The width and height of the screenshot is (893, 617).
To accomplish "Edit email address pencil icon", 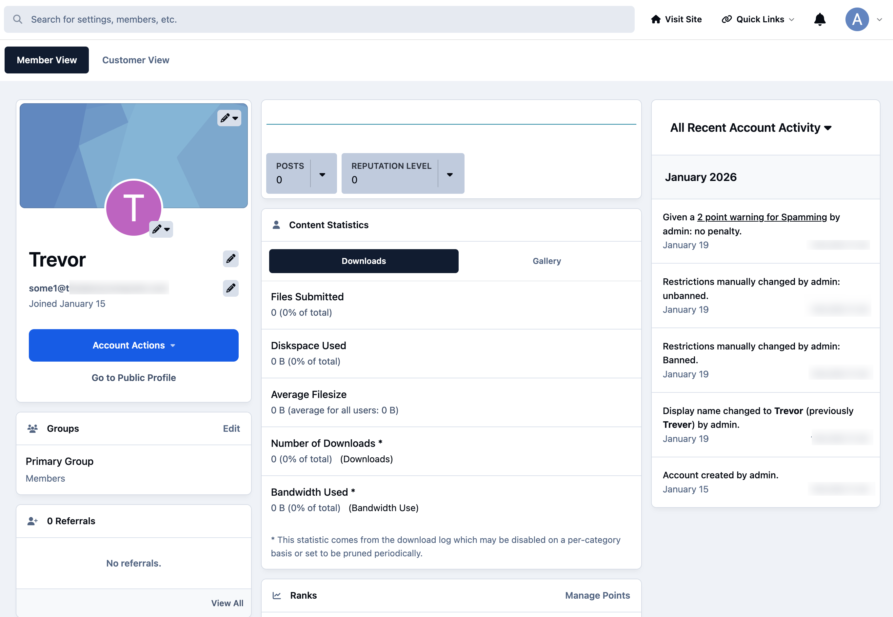I will [231, 288].
